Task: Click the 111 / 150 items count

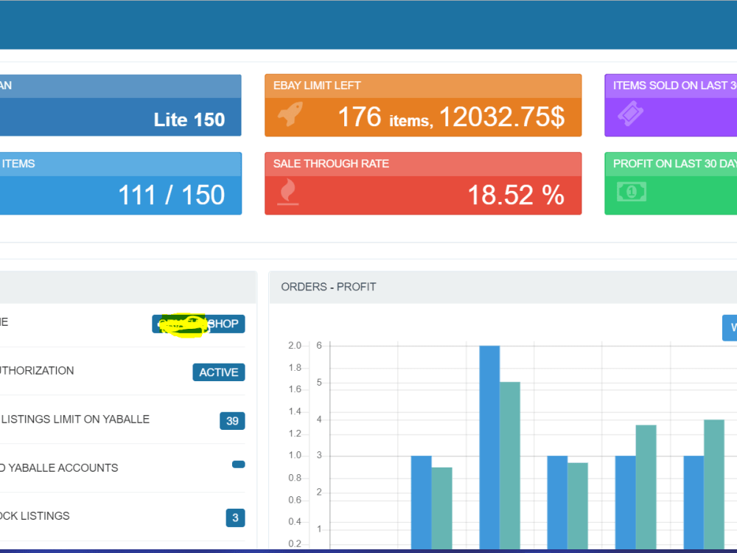Action: (172, 195)
